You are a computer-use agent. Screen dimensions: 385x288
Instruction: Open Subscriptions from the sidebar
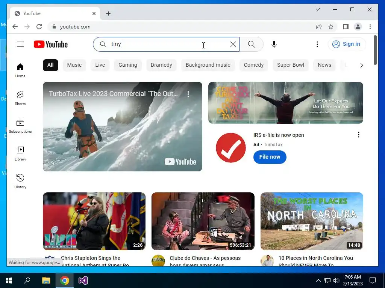(x=20, y=126)
